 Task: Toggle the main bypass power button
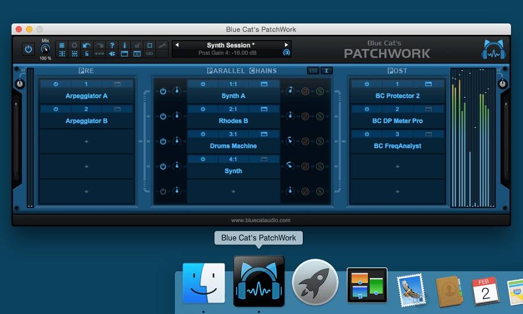[28, 49]
